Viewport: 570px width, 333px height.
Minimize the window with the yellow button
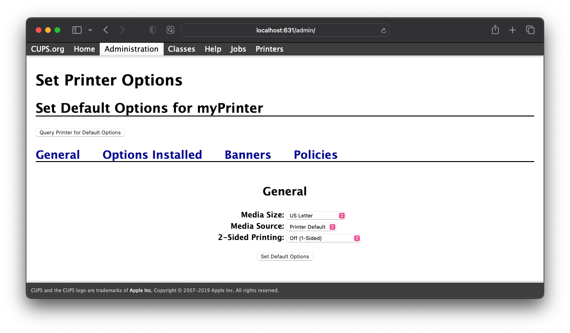click(48, 30)
